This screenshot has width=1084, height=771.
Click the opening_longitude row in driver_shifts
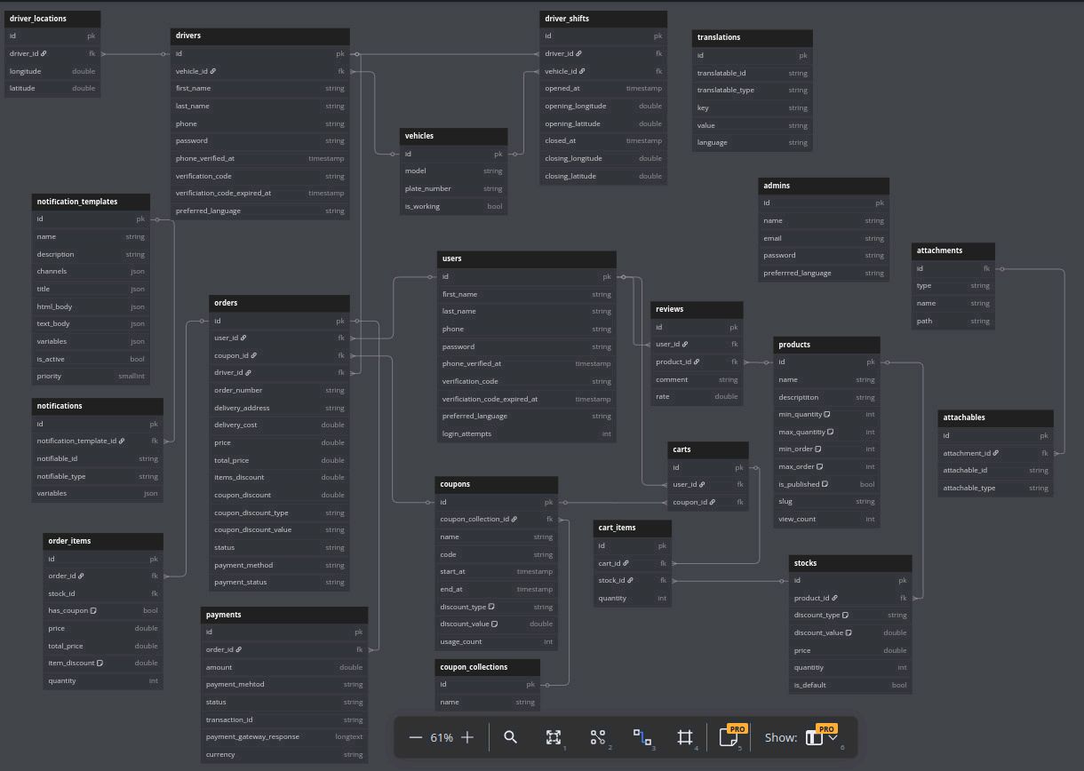[x=603, y=106]
